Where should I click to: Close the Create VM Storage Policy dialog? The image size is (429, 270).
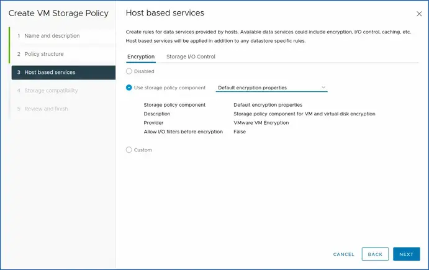click(x=418, y=13)
